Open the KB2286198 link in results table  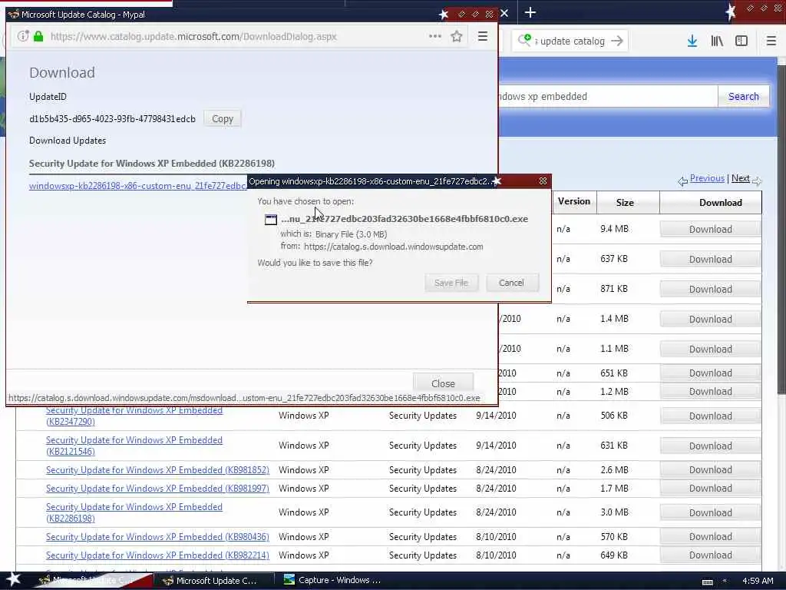tap(134, 512)
